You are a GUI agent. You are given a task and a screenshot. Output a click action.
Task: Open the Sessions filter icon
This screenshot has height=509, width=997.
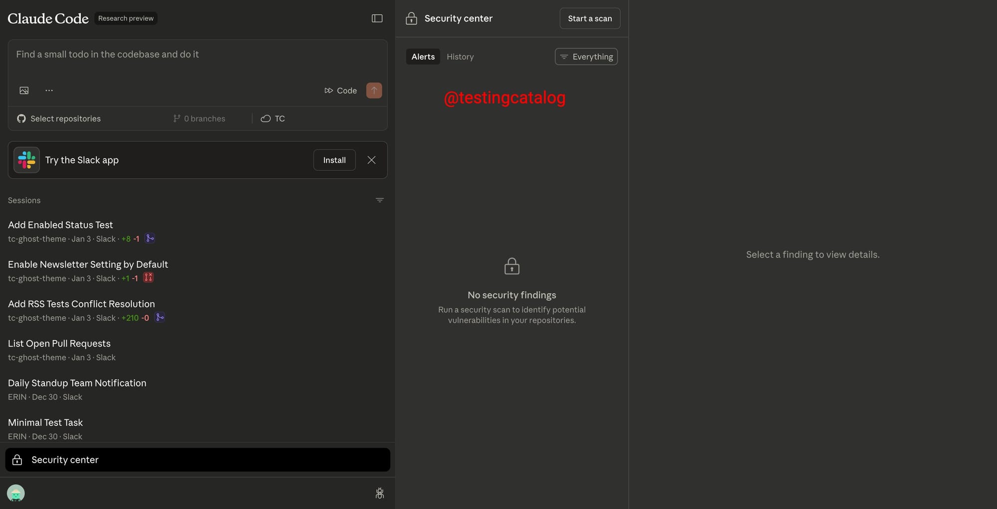point(379,200)
